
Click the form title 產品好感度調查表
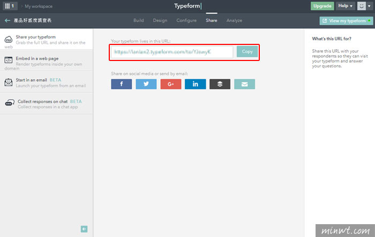point(33,20)
